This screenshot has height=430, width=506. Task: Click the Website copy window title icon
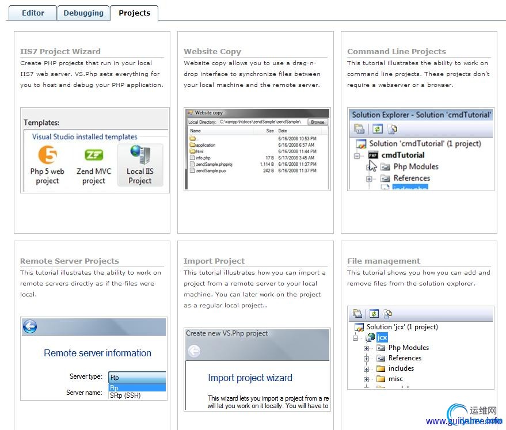[191, 113]
